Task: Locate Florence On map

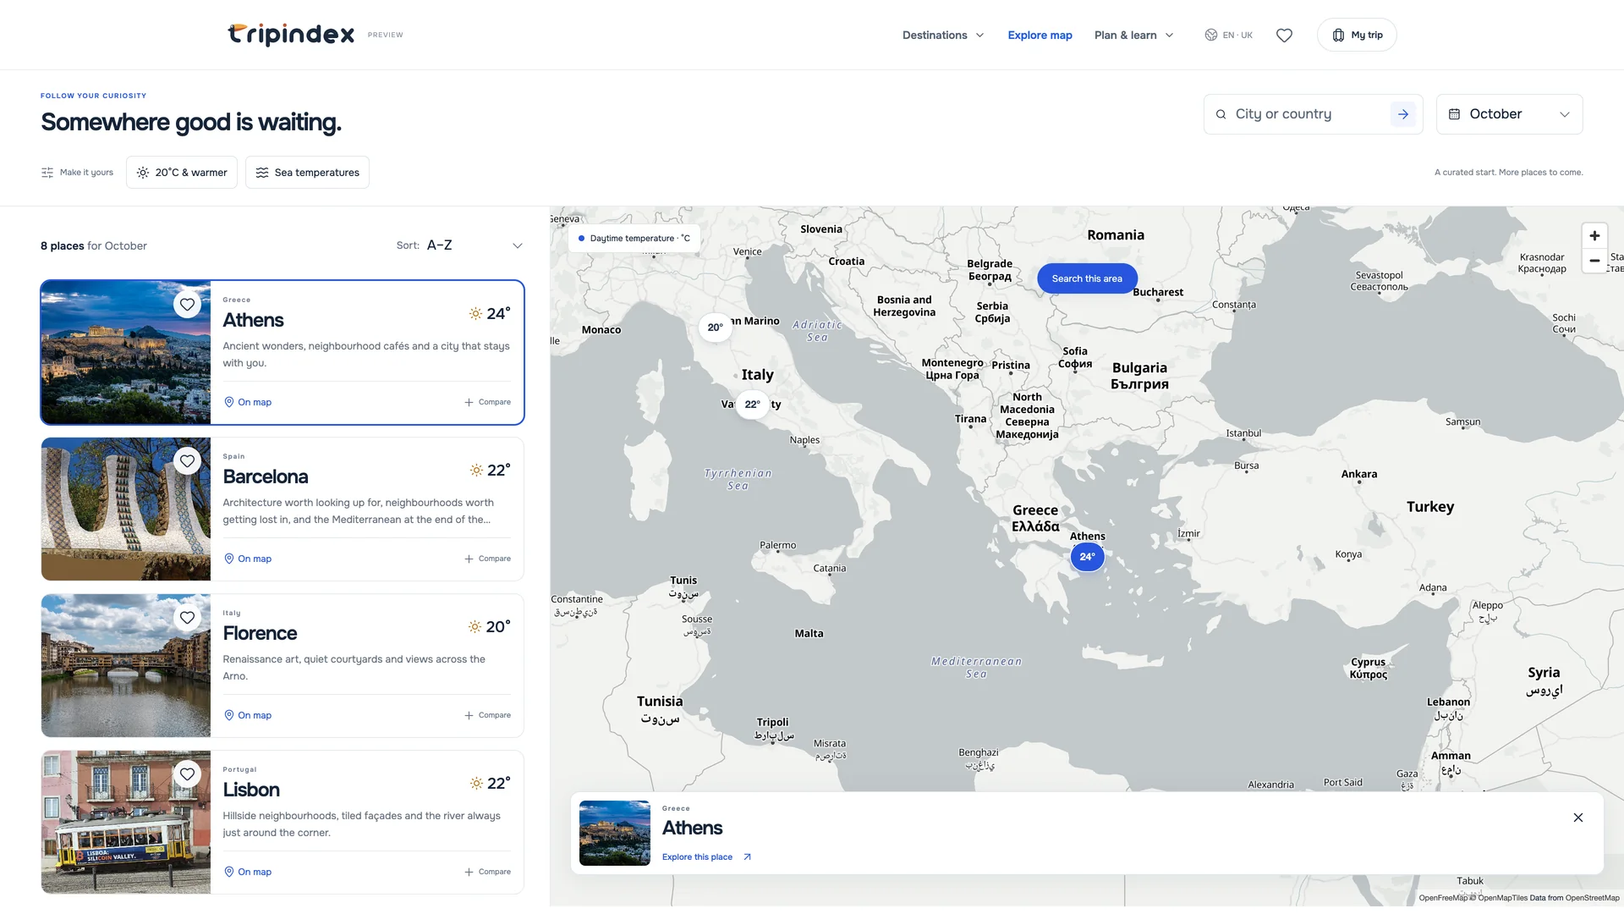Action: [248, 715]
